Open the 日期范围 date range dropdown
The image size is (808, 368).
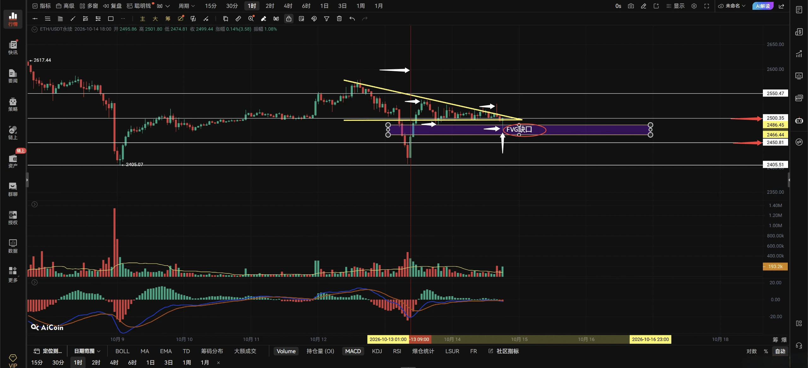click(87, 351)
